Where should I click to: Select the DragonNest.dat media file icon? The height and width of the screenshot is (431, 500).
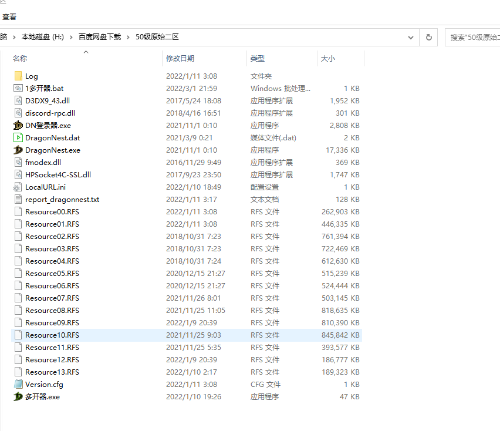(x=18, y=137)
